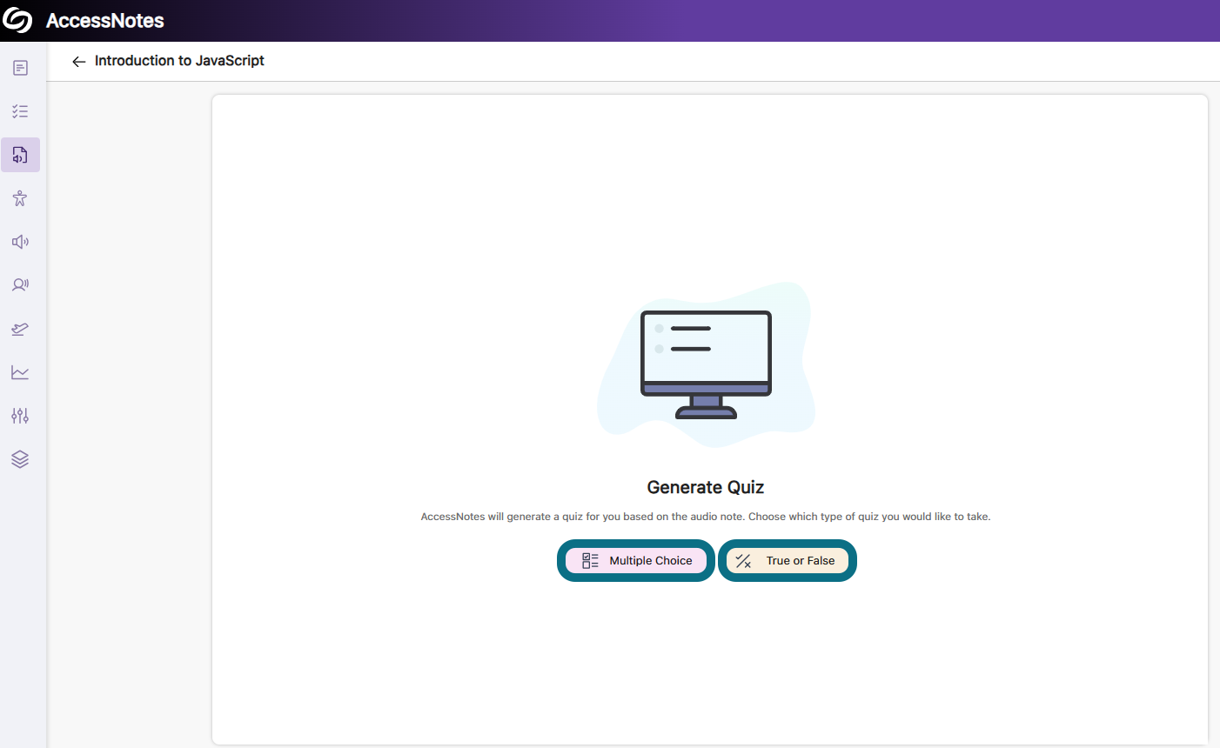Open the line chart analytics icon
The width and height of the screenshot is (1220, 748).
click(x=20, y=372)
